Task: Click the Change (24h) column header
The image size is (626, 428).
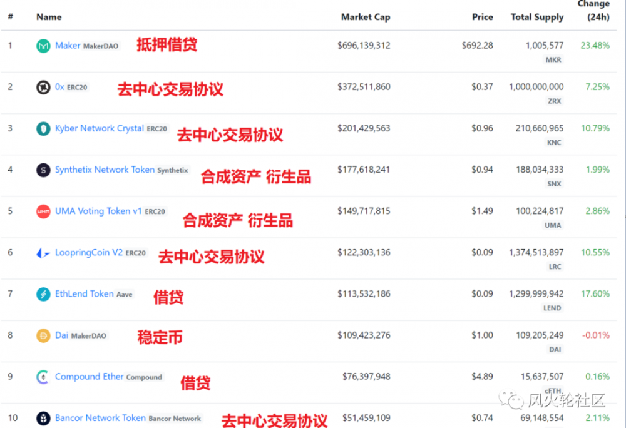Action: (x=593, y=9)
